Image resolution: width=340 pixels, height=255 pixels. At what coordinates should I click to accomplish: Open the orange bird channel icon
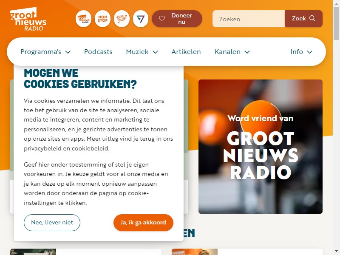click(122, 19)
